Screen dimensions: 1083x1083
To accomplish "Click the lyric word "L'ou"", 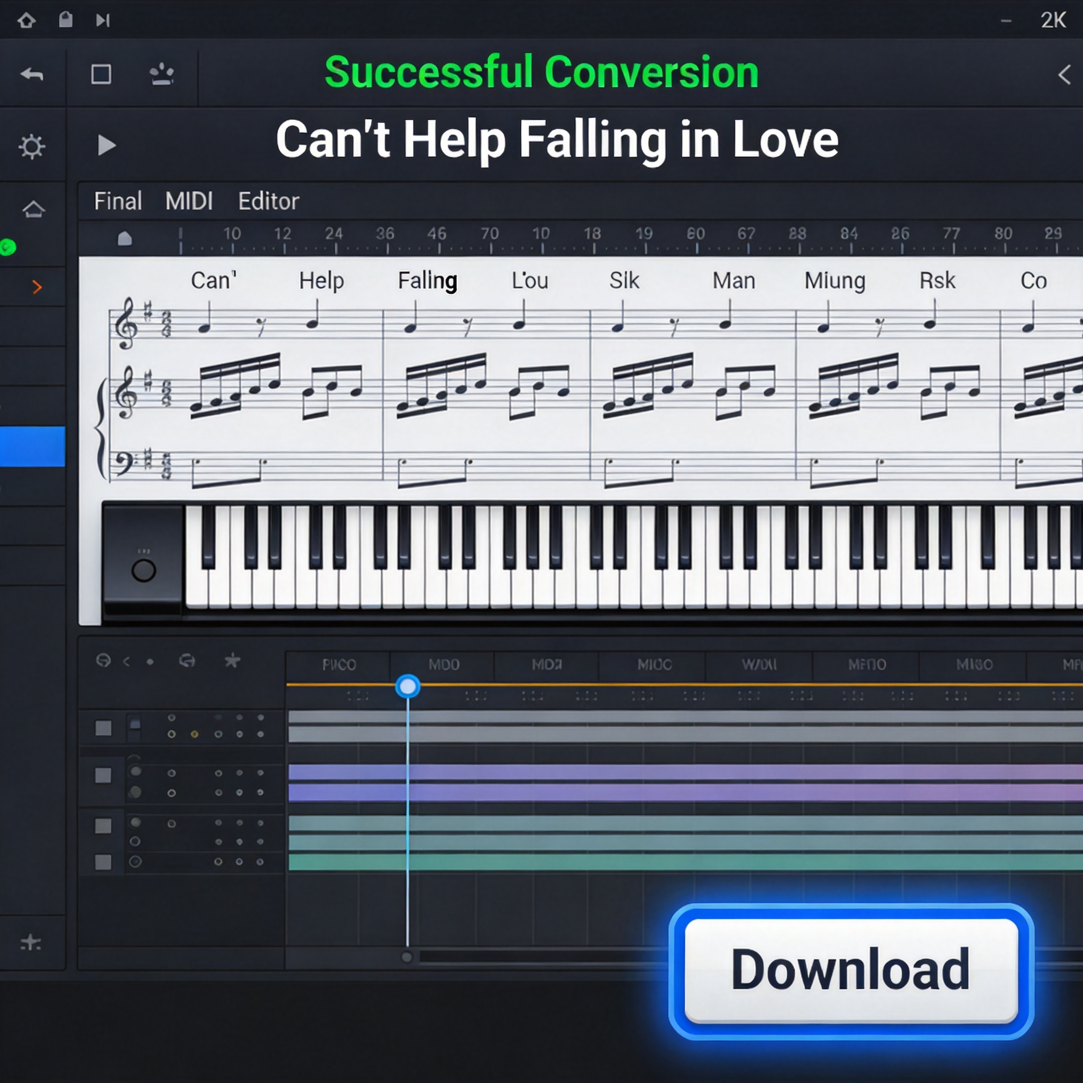I will (x=530, y=280).
